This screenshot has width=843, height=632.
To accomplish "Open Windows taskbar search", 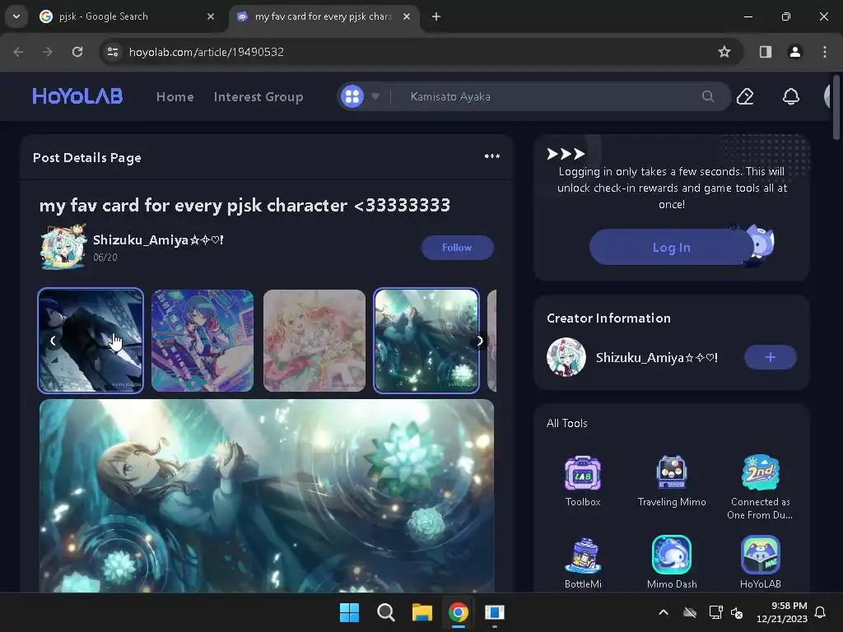I will [386, 612].
